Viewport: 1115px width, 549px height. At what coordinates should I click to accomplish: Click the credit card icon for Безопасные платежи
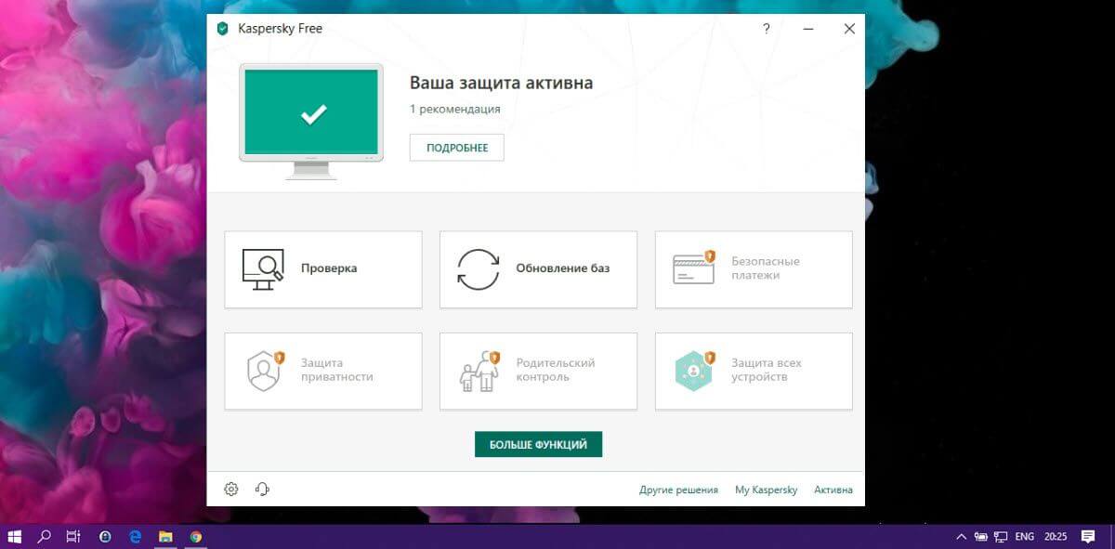pyautogui.click(x=694, y=267)
